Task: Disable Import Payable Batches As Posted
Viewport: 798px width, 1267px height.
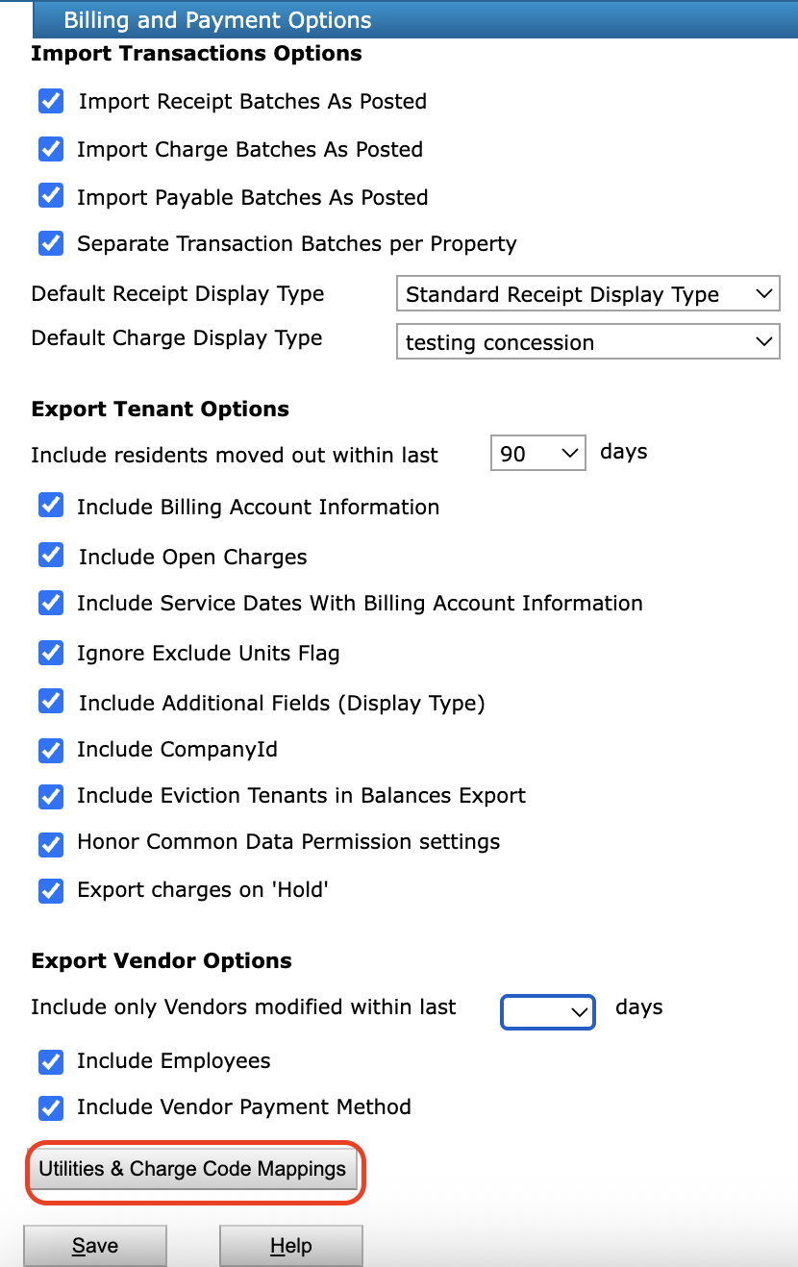Action: click(x=51, y=196)
